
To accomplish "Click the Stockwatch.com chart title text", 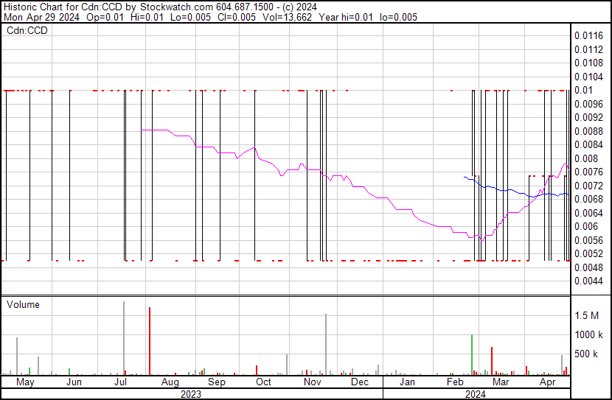I will click(176, 7).
